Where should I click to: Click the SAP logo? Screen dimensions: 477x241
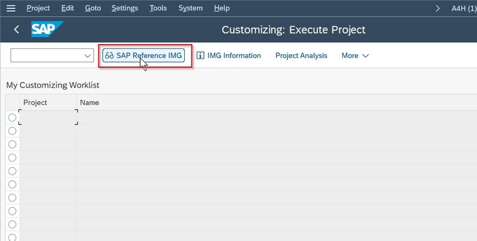point(47,29)
